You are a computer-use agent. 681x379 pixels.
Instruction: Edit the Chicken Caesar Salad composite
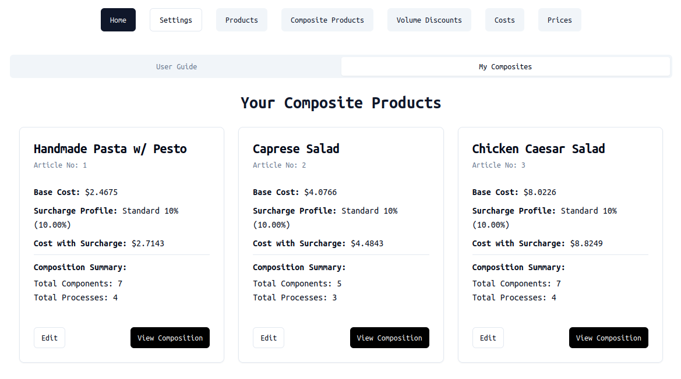[488, 338]
